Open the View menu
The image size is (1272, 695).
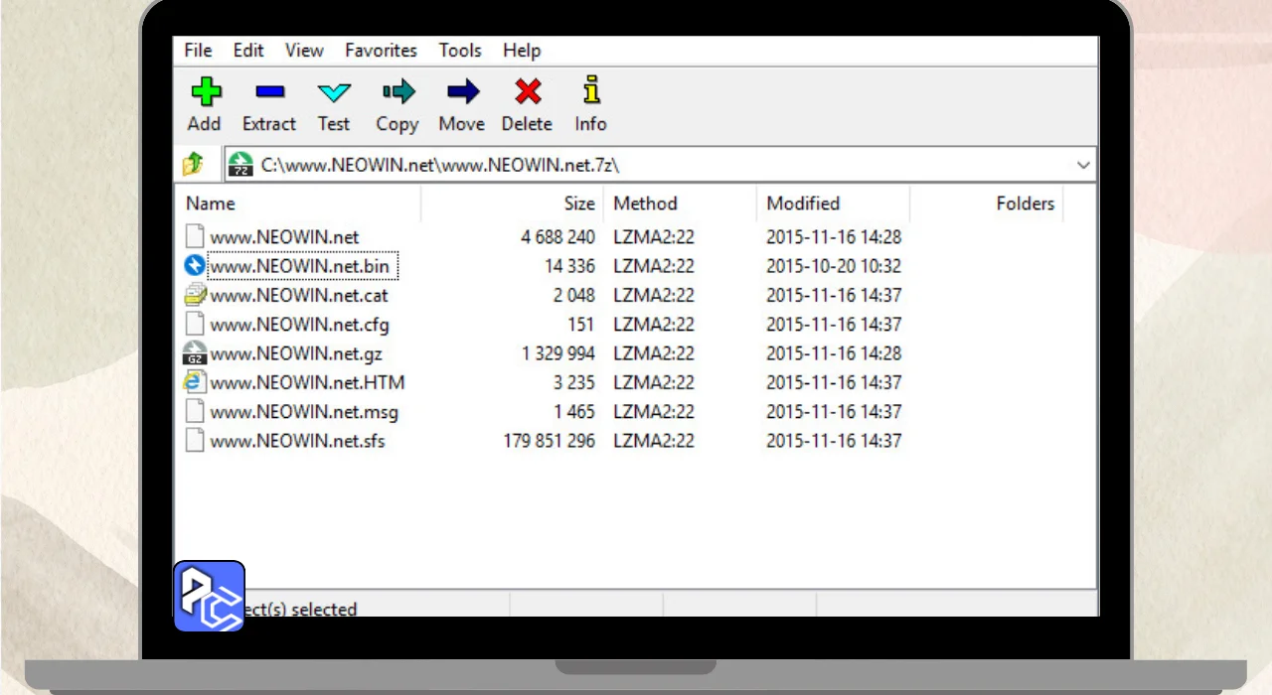[304, 51]
